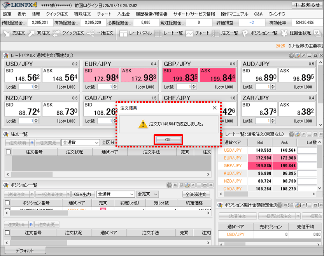Click the 売注文 sell order toolbar icon
The image size is (324, 256).
(14, 33)
